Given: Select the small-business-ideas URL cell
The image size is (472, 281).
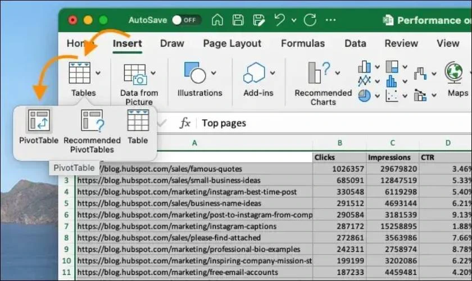Looking at the screenshot, I should pos(194,180).
